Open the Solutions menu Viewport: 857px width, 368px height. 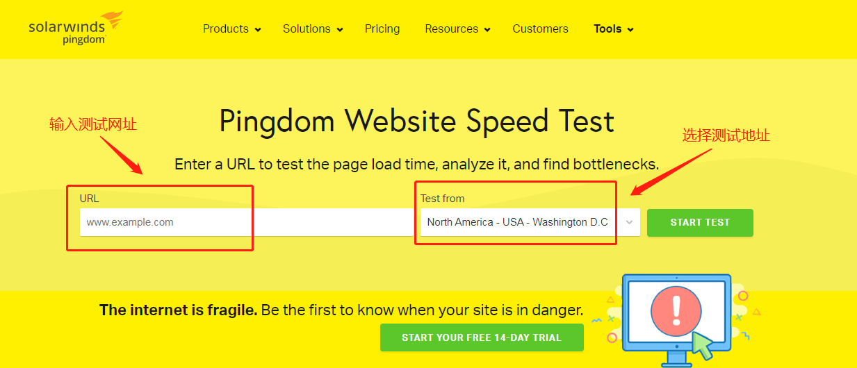(x=307, y=29)
